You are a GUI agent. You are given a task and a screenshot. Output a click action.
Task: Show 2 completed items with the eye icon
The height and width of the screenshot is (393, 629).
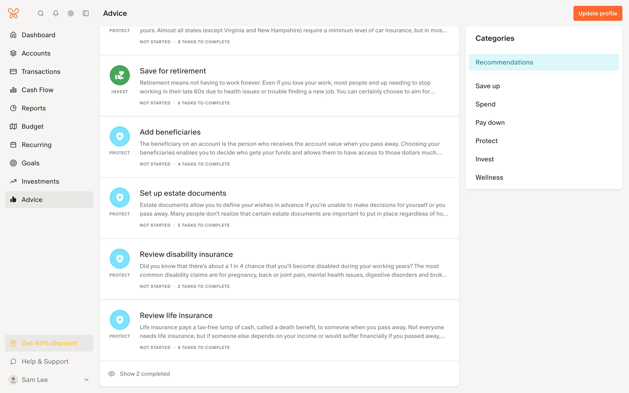[111, 374]
